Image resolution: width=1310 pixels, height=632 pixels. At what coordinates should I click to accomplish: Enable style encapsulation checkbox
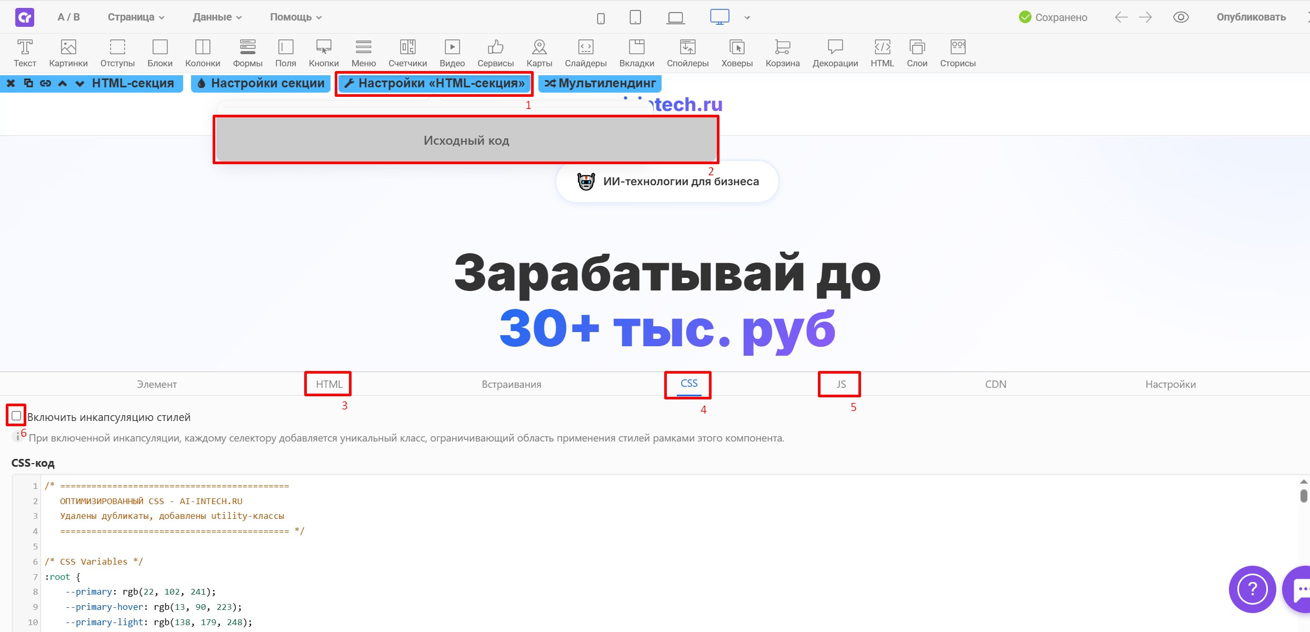[x=16, y=416]
